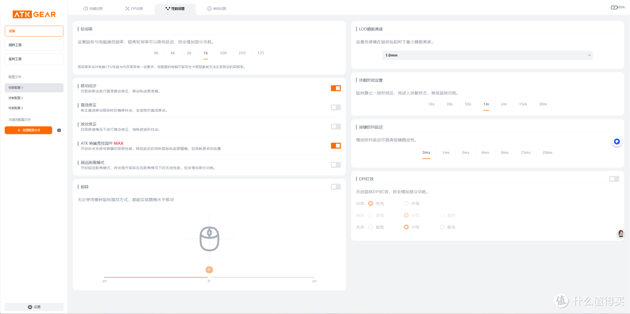Screen dimensions: 630x314
Task: Open the 固件工具 firmware tool
Action: click(34, 45)
